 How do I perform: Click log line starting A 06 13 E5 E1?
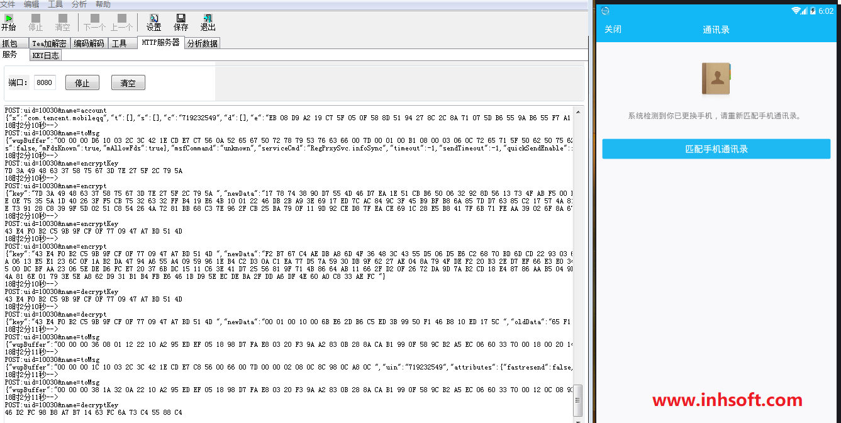pyautogui.click(x=289, y=261)
